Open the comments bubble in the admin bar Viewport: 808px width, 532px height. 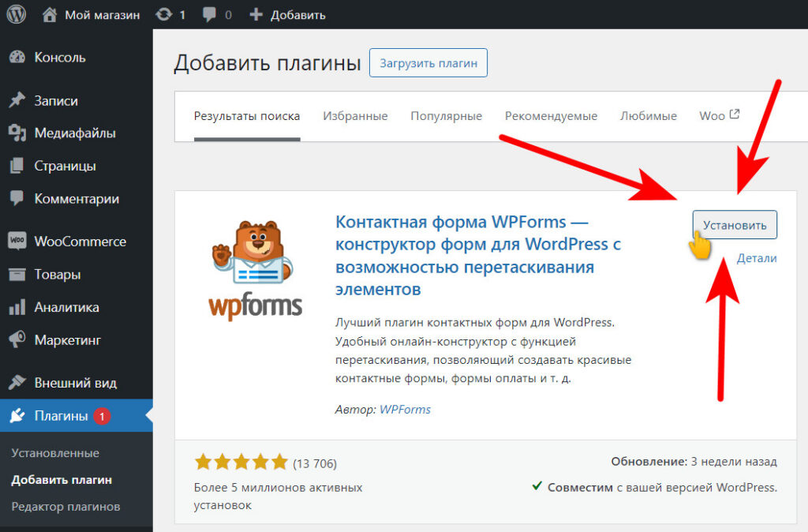pos(215,13)
